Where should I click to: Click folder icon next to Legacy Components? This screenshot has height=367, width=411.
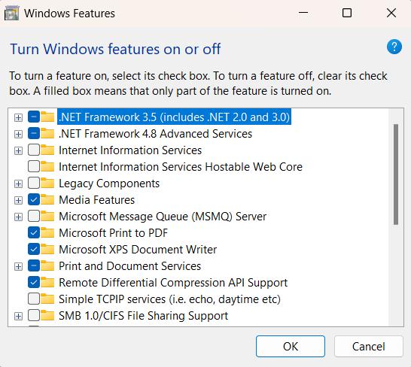[47, 183]
